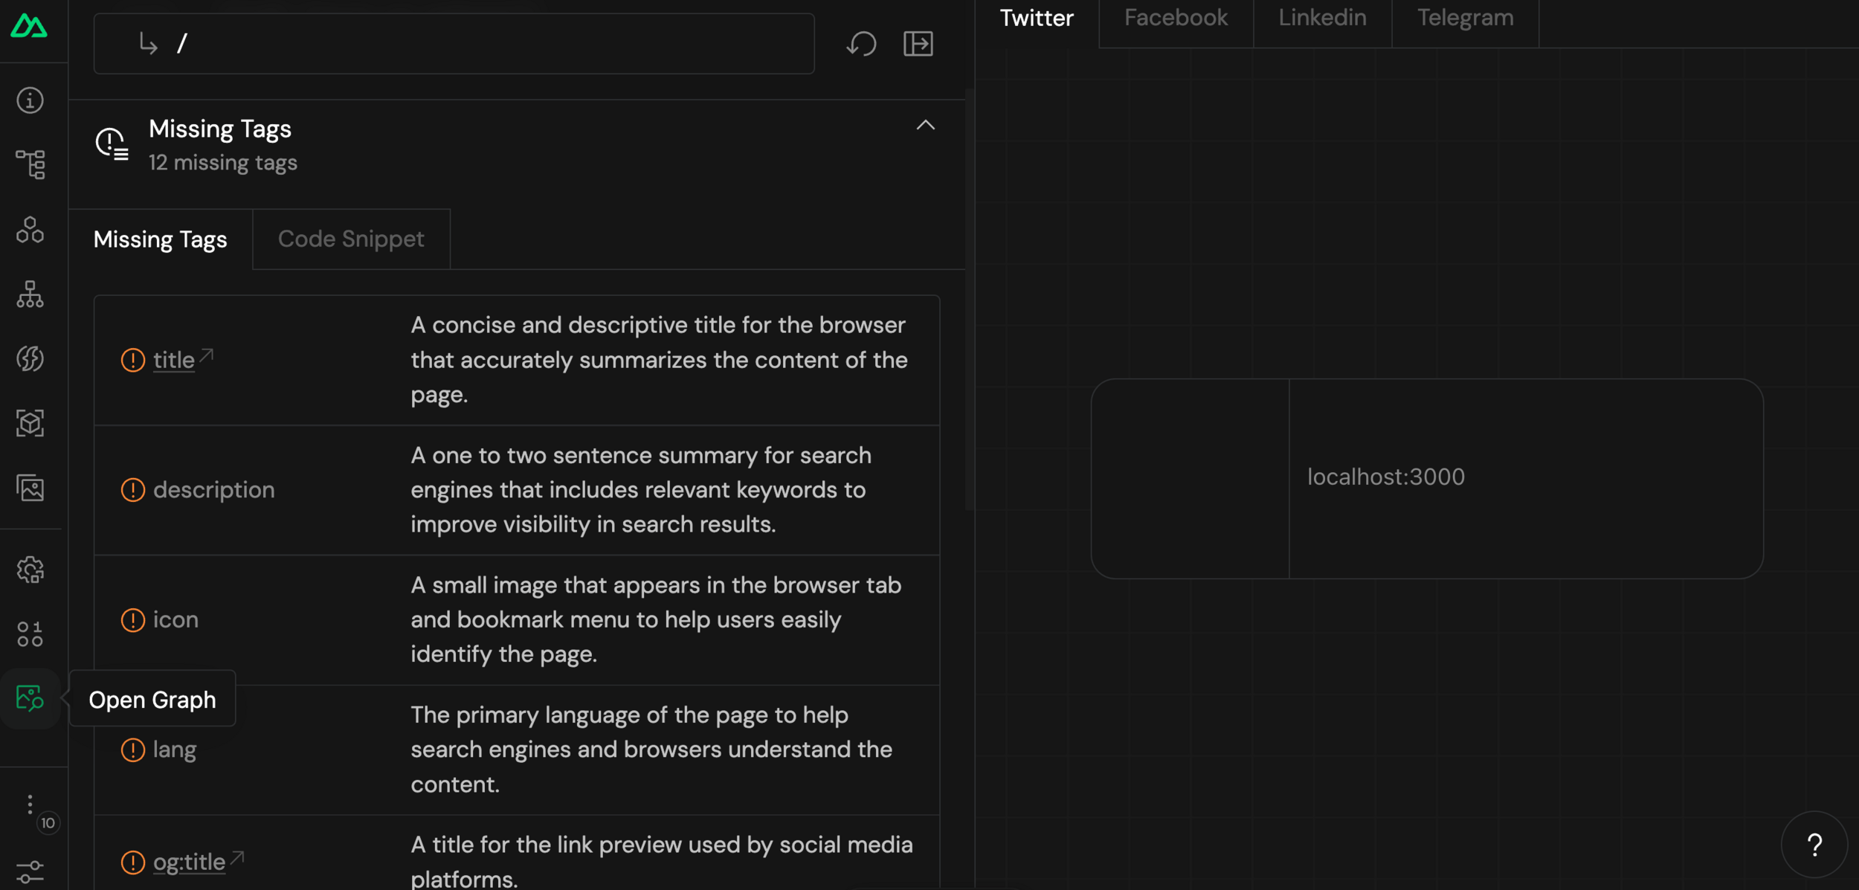Click the help question mark button
The height and width of the screenshot is (890, 1859).
1814,845
